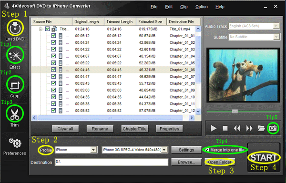Click the preview seek slider handle
The width and height of the screenshot is (286, 183).
coord(235,111)
